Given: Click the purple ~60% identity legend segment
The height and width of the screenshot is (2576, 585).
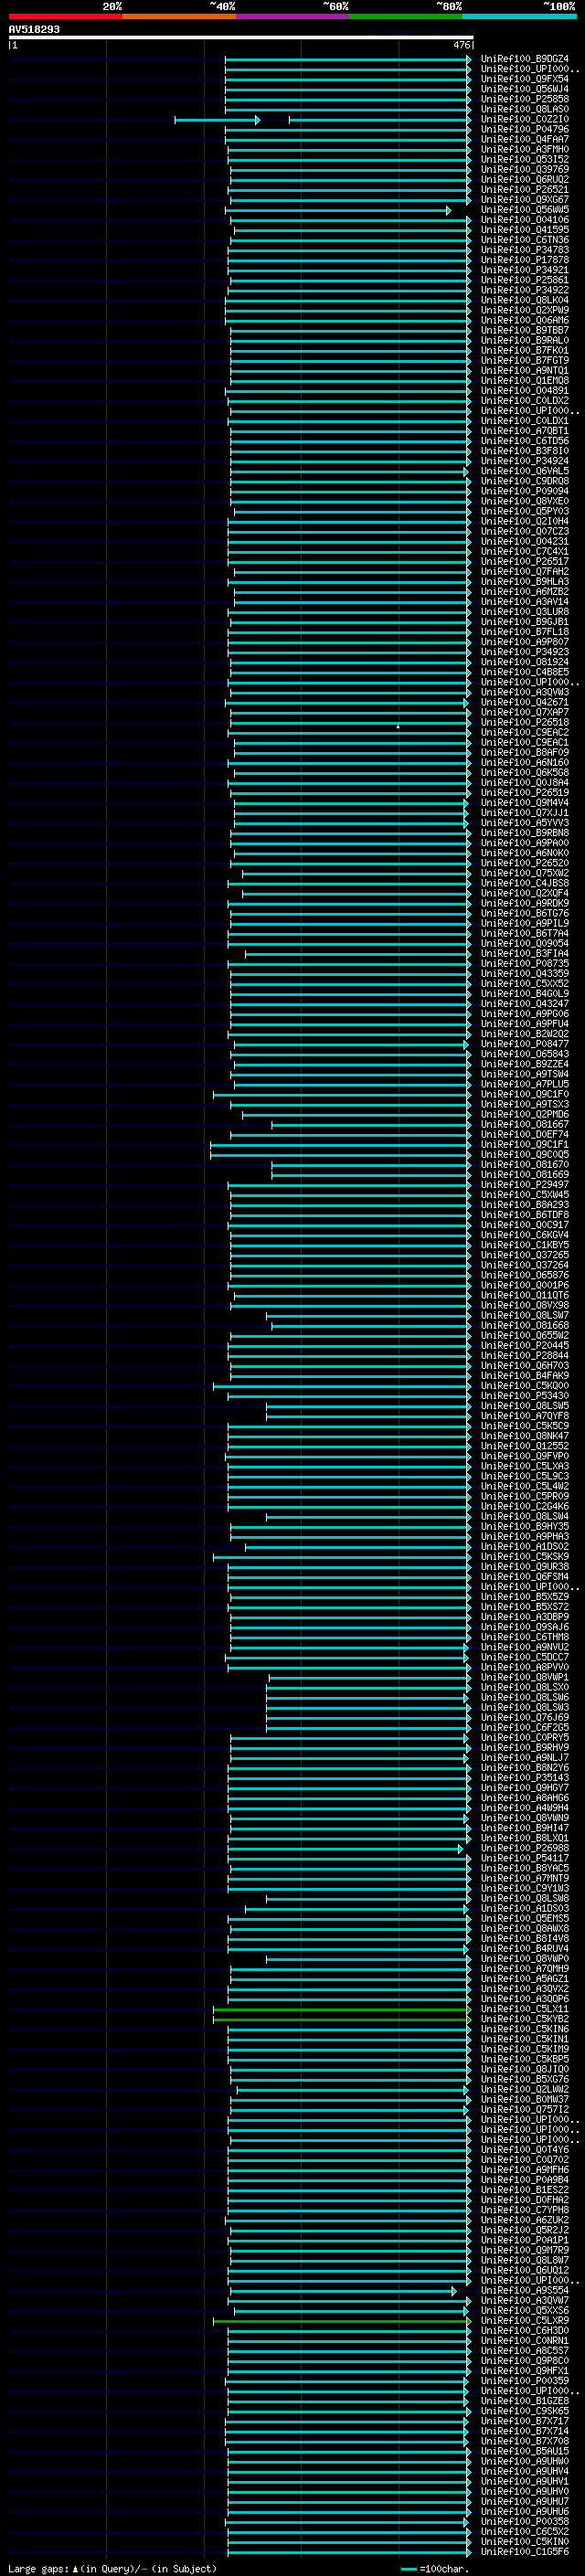Looking at the screenshot, I should pos(292,16).
